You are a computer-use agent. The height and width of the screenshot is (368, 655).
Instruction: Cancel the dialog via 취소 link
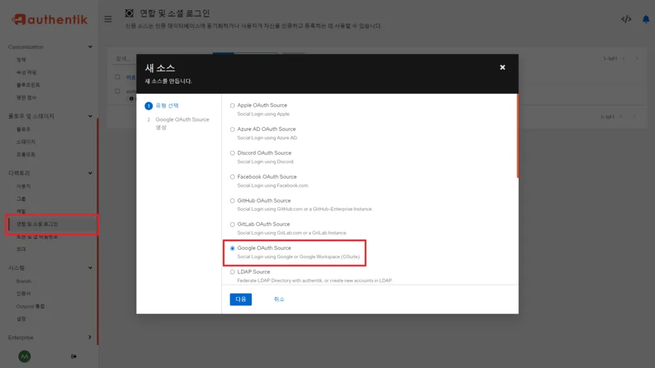click(279, 299)
